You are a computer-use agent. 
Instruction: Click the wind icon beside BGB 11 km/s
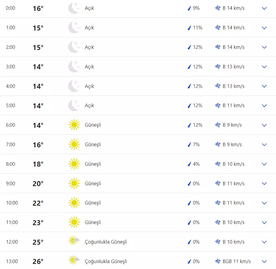[217, 261]
